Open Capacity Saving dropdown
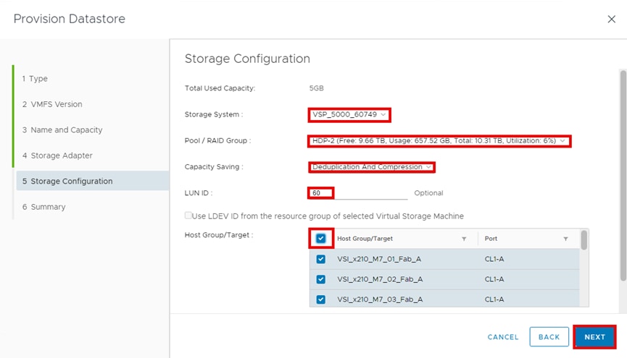 click(x=371, y=167)
